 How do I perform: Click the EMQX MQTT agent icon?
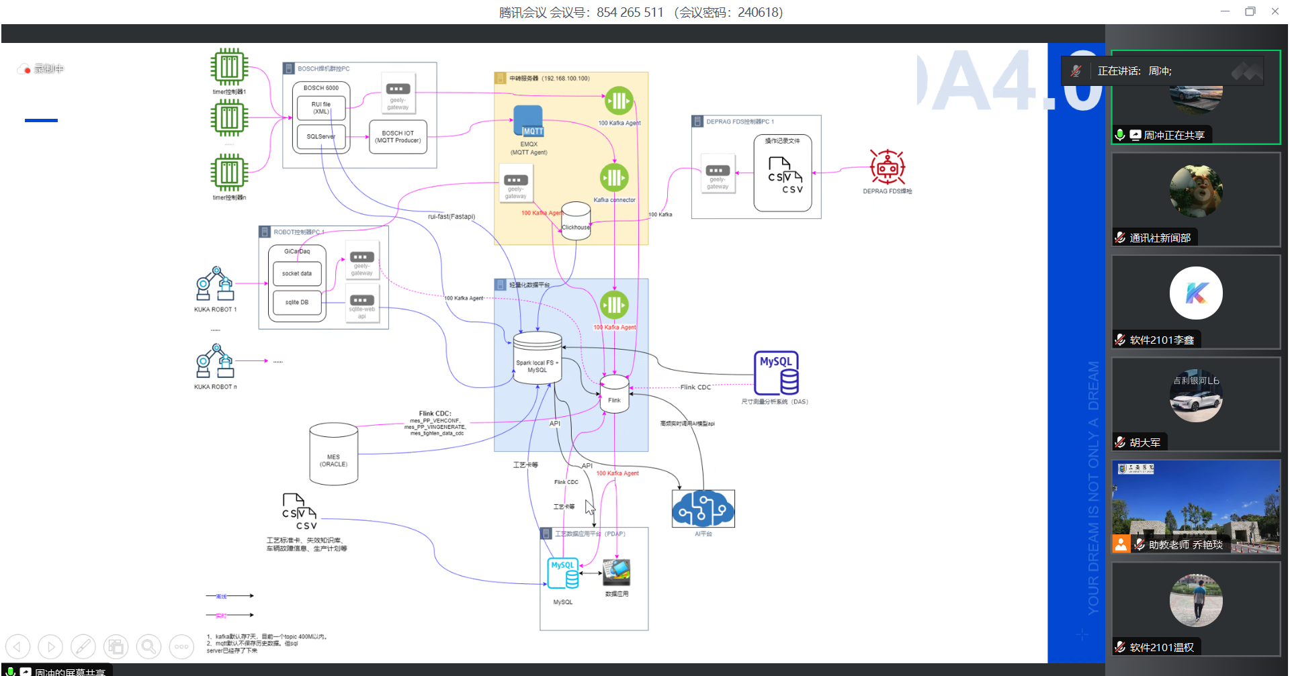point(528,122)
